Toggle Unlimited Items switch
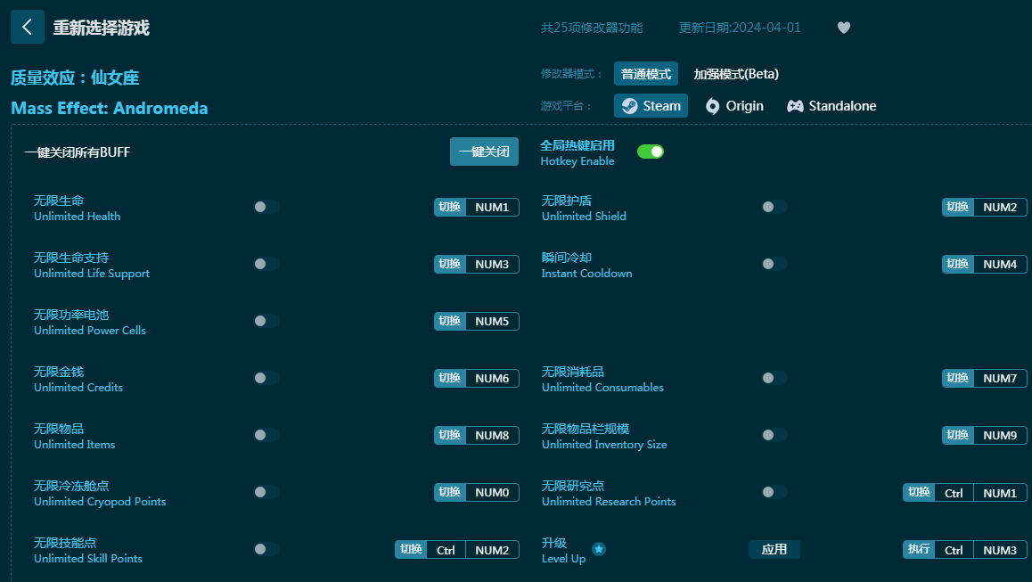The width and height of the screenshot is (1032, 582). click(x=266, y=435)
